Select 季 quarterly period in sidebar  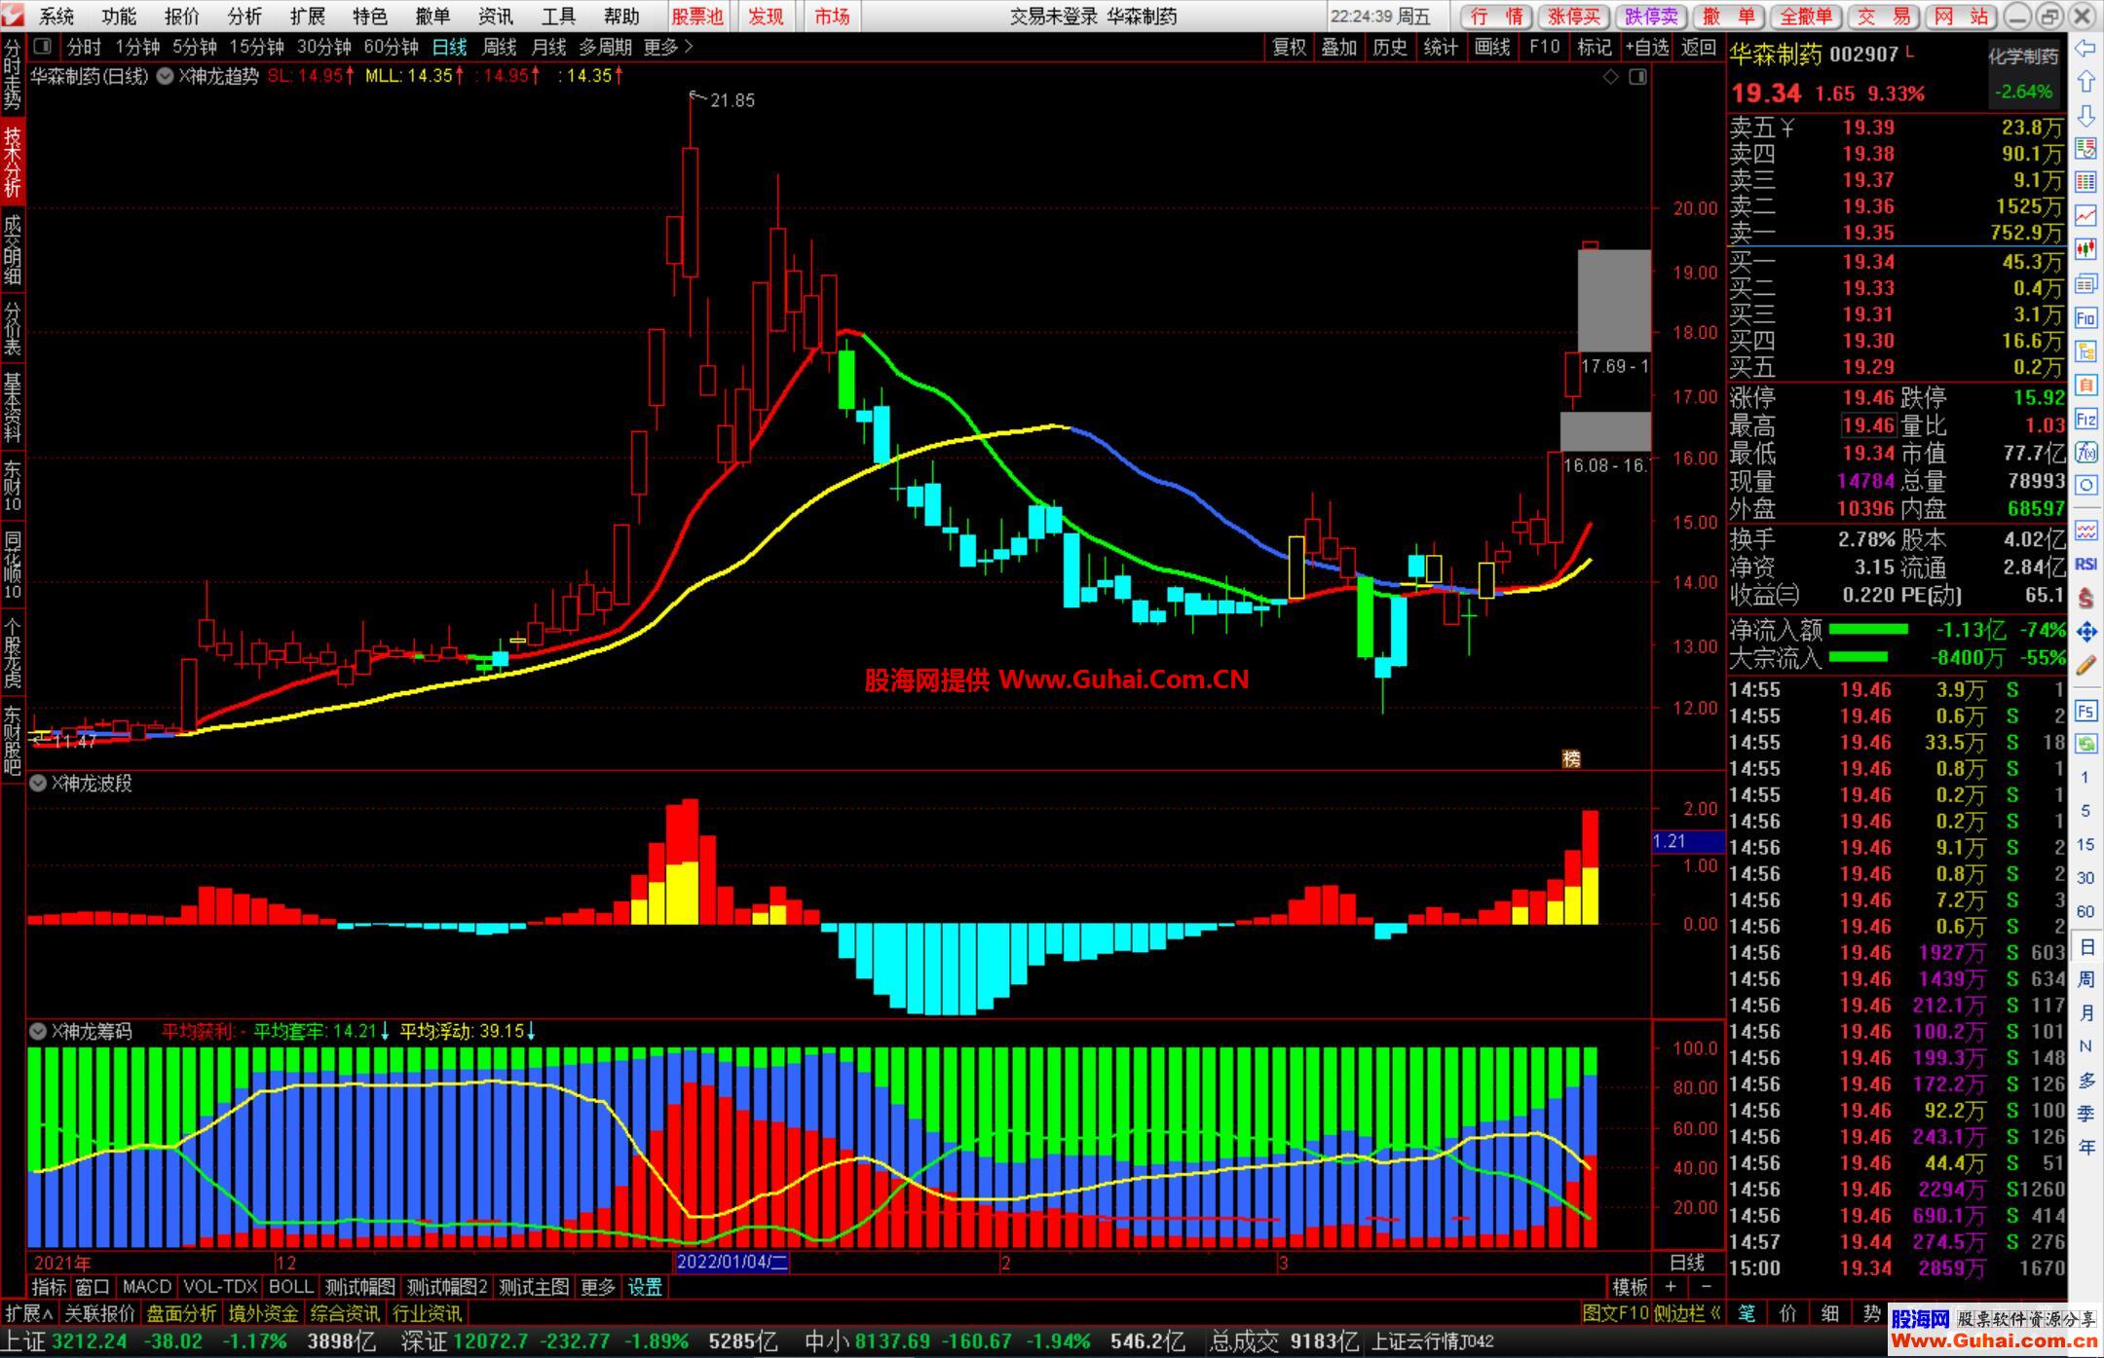pyautogui.click(x=2085, y=1114)
